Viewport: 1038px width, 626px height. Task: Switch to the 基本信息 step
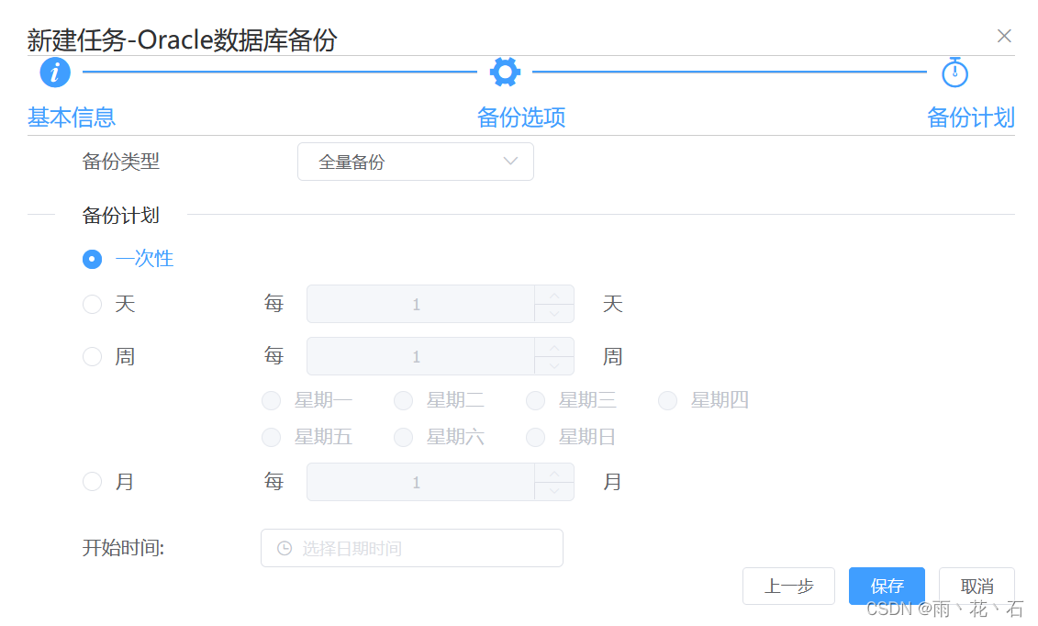(72, 117)
